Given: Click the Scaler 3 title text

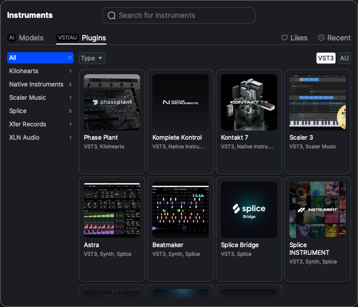Looking at the screenshot, I should [301, 137].
